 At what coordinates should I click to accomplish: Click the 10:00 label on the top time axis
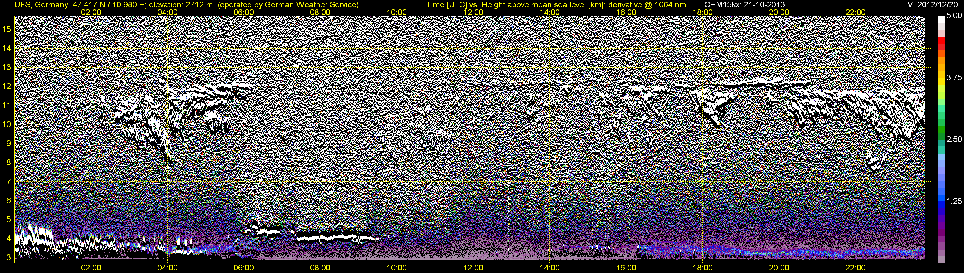pos(397,12)
